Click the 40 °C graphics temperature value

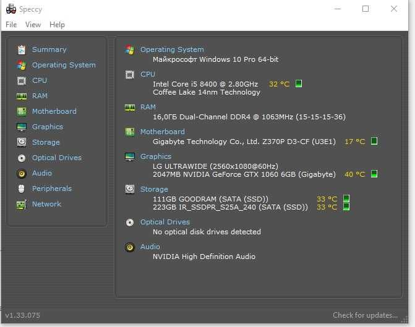[354, 174]
